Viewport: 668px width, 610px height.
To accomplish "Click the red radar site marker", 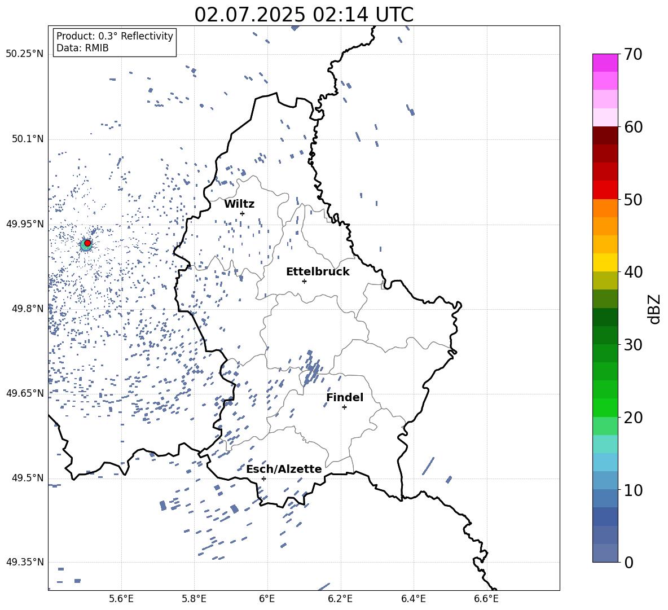I will coord(87,243).
